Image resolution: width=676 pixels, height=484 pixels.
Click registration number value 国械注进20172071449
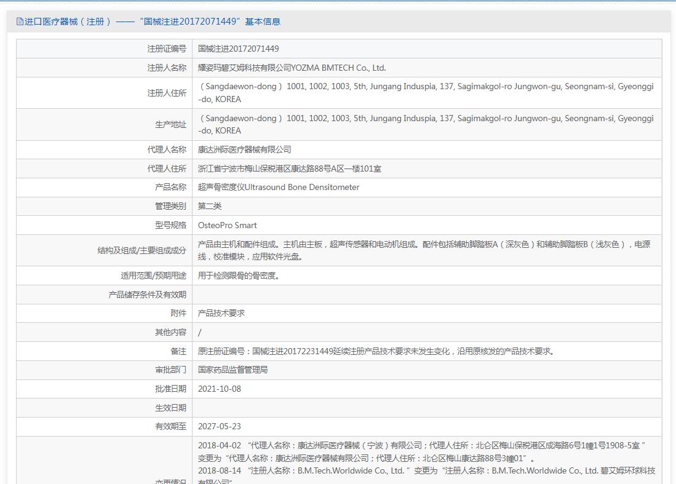[238, 49]
